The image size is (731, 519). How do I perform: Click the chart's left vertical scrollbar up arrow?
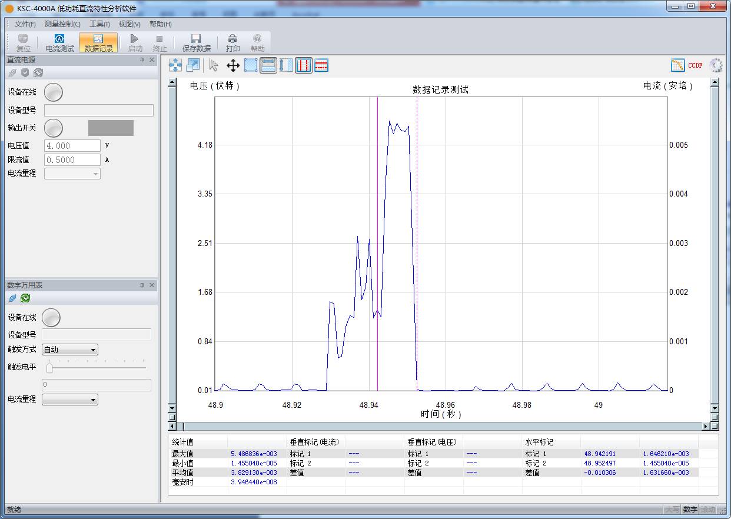(172, 82)
